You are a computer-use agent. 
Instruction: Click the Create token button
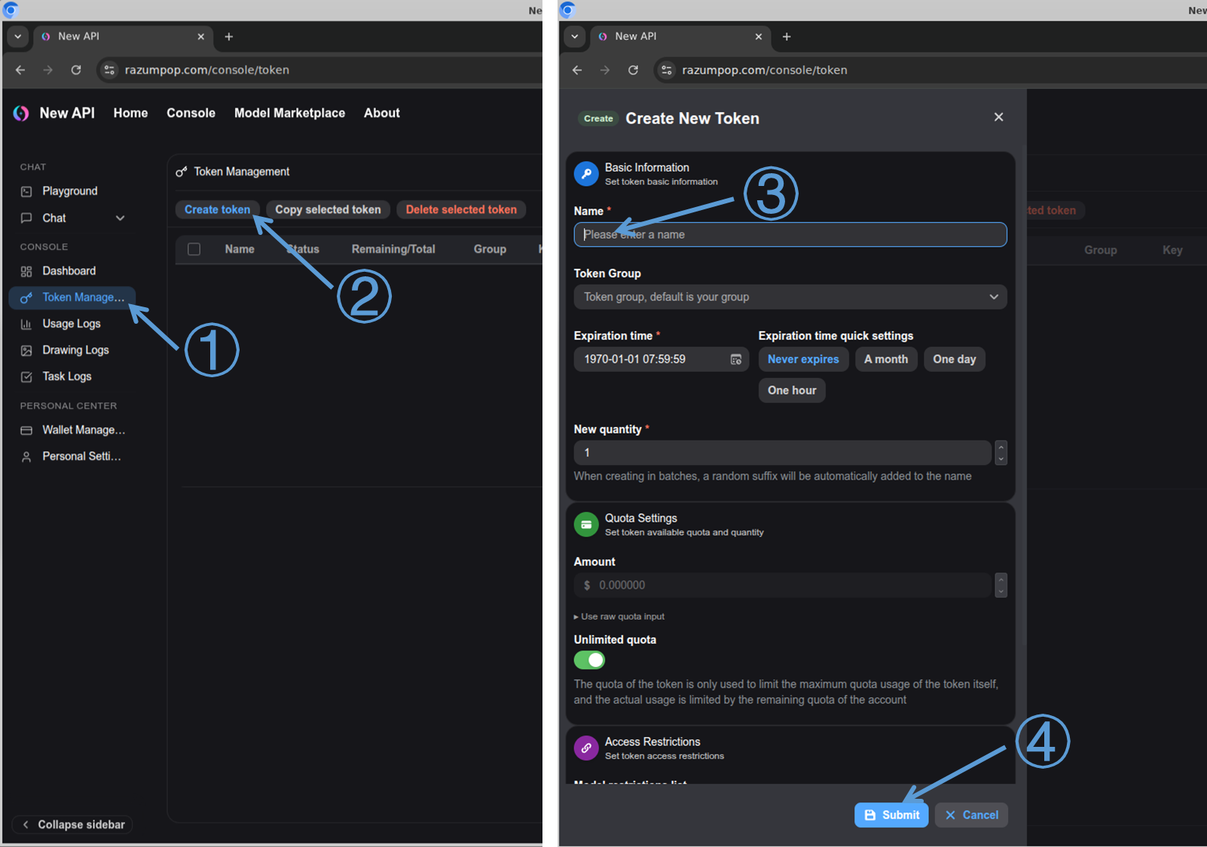click(217, 210)
